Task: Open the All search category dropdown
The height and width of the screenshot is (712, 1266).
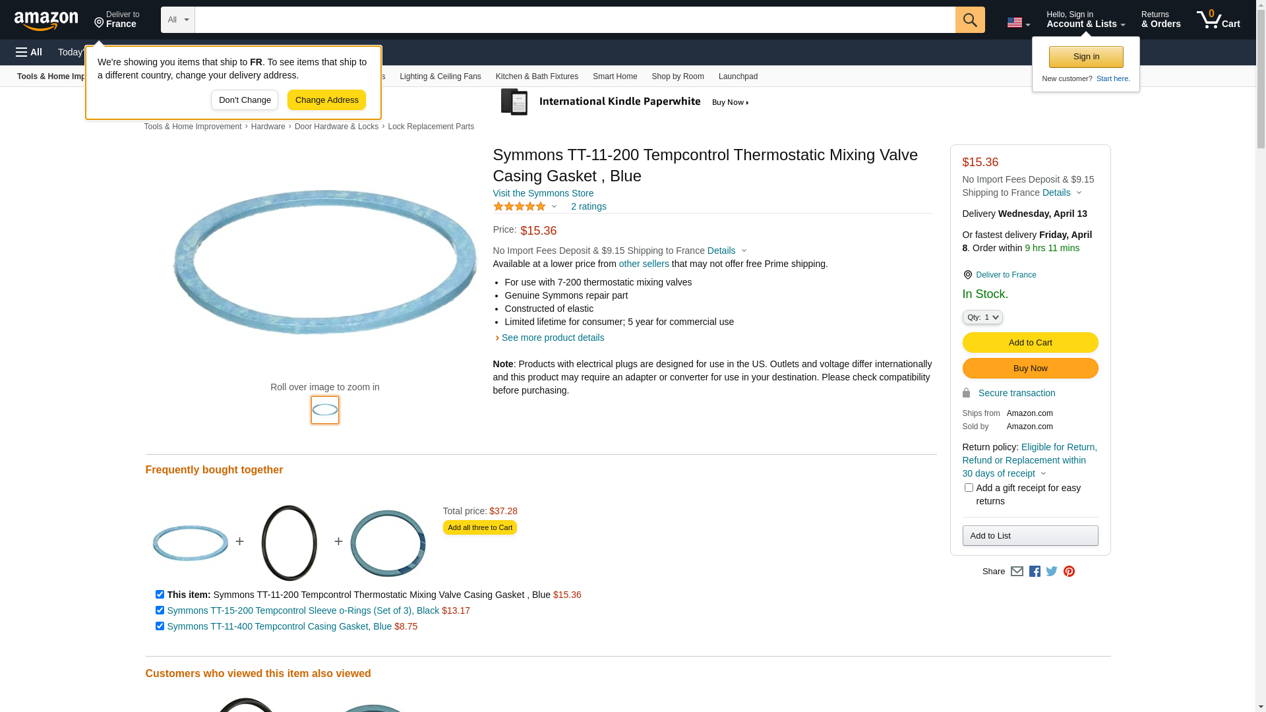Action: coord(178,20)
